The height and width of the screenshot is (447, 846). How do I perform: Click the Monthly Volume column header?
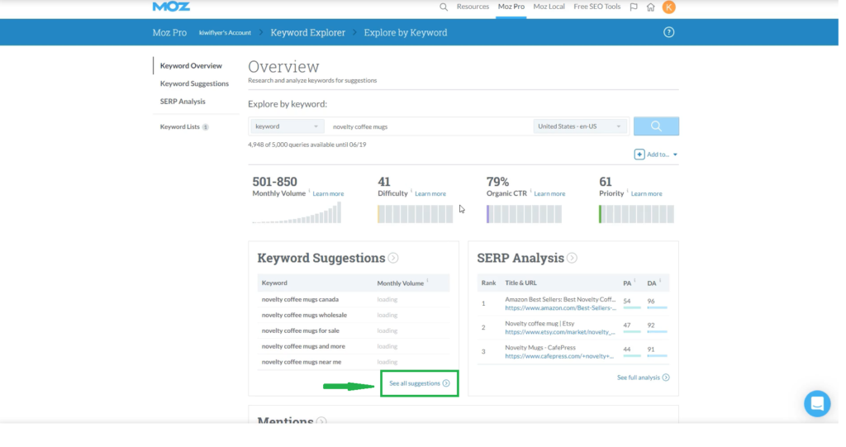[401, 283]
